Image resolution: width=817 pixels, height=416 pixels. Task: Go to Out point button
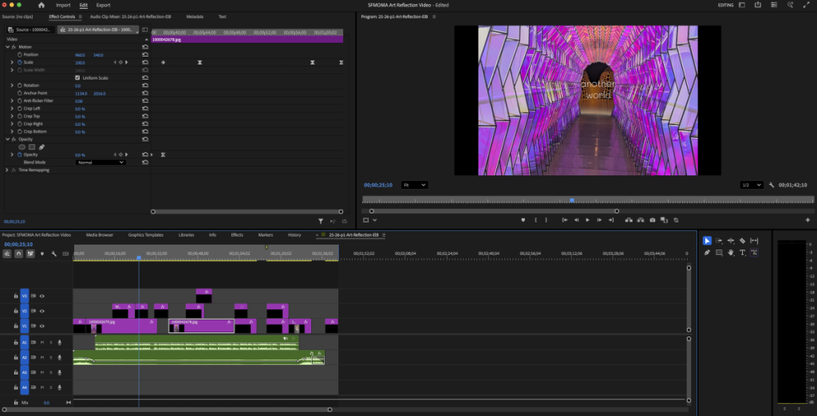(x=611, y=220)
